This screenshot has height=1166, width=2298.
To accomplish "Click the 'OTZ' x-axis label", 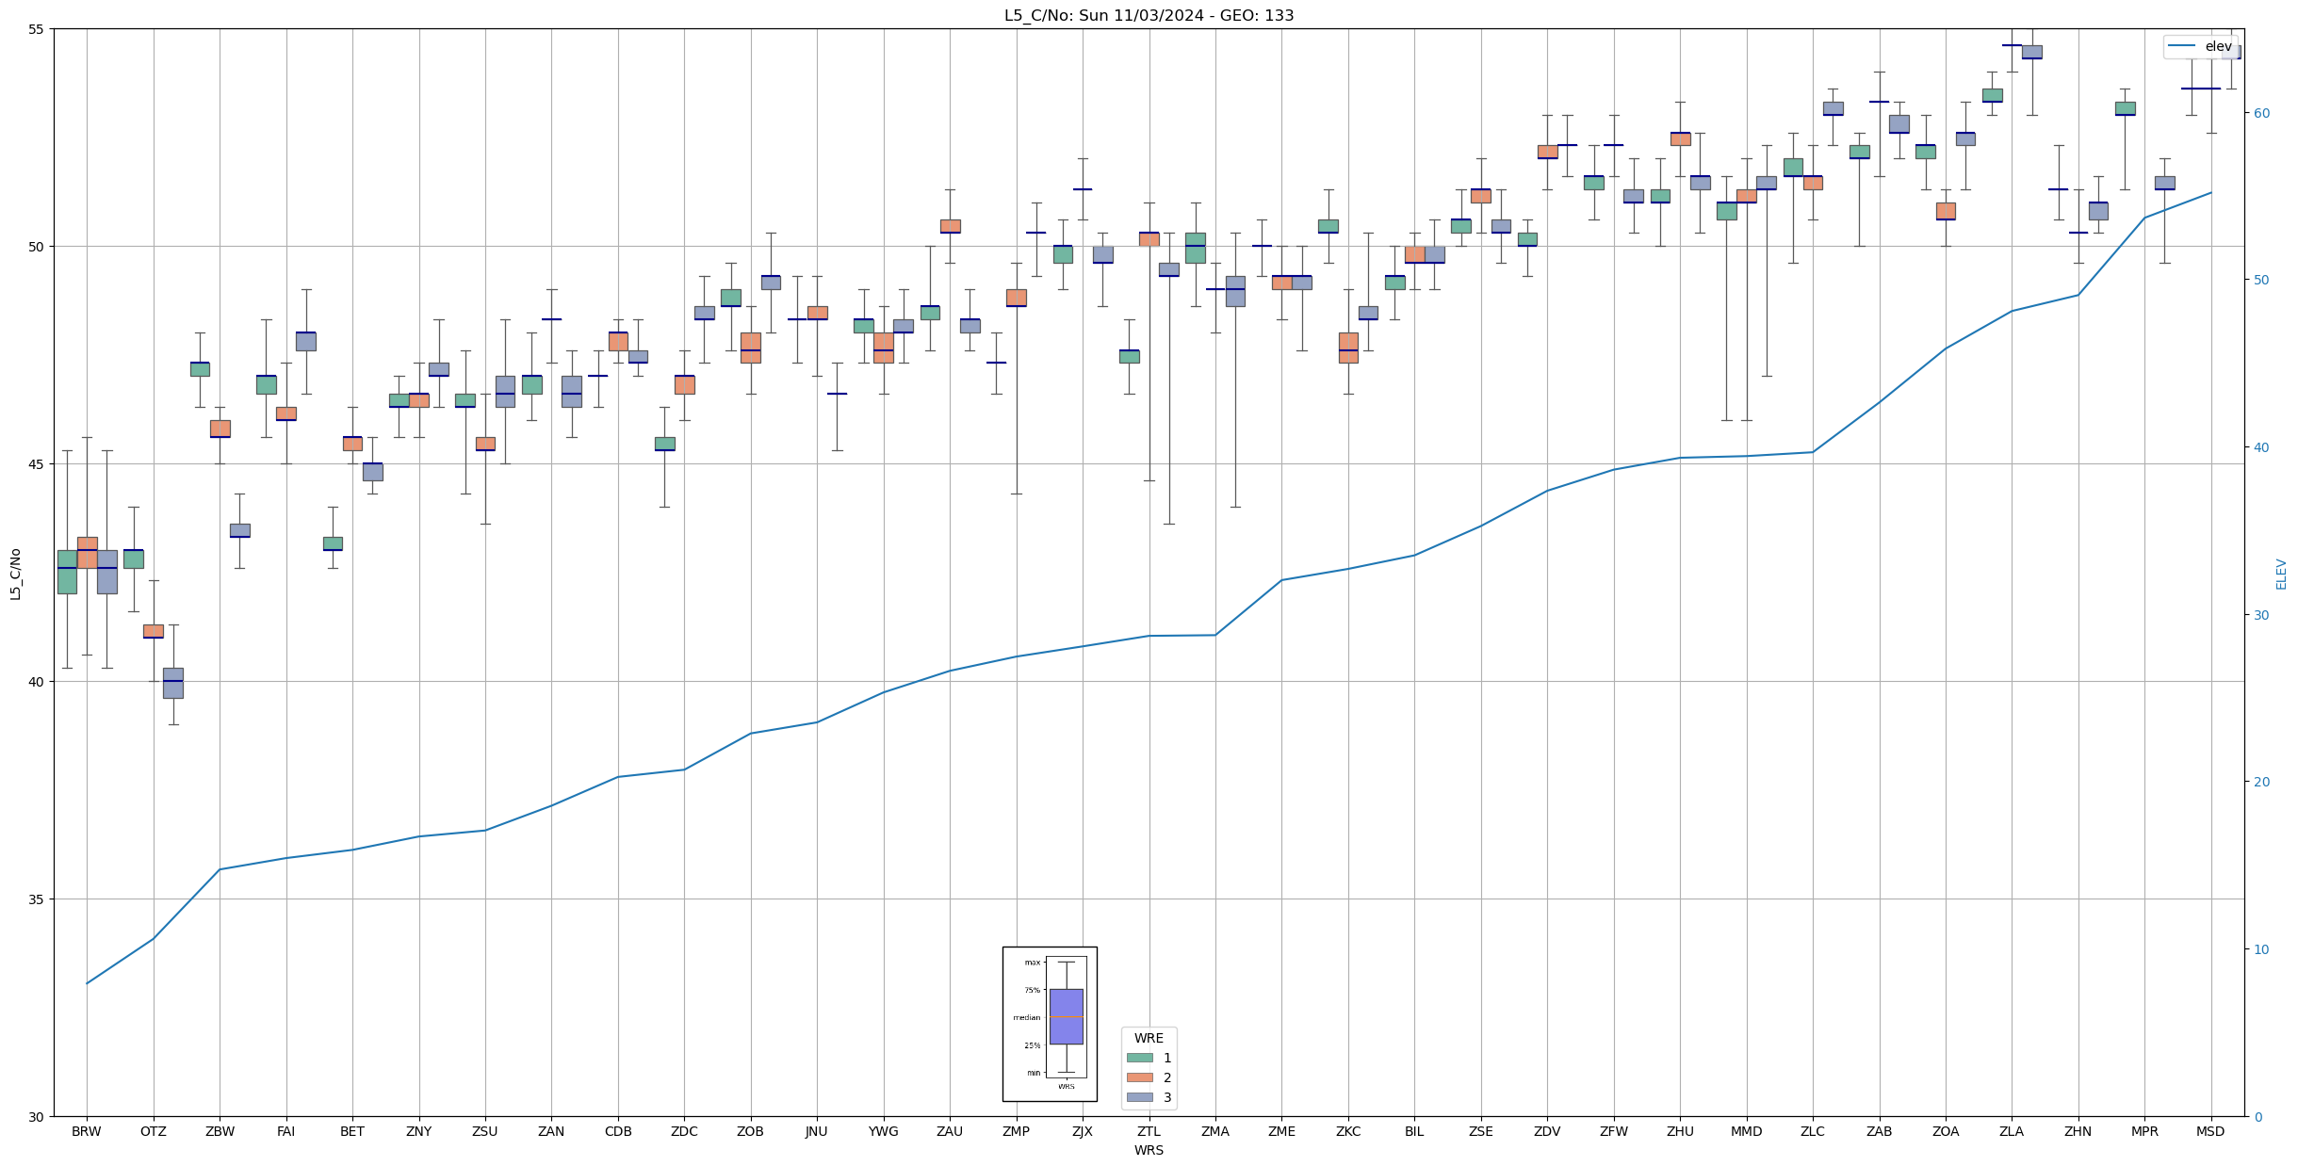I will (x=153, y=1131).
